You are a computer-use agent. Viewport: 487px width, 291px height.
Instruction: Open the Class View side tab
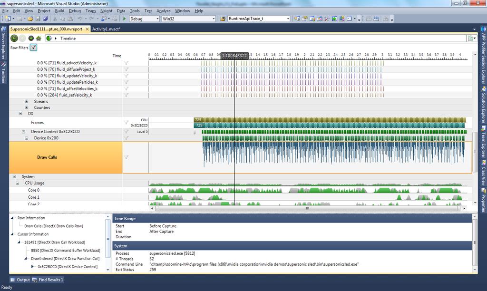pos(483,173)
